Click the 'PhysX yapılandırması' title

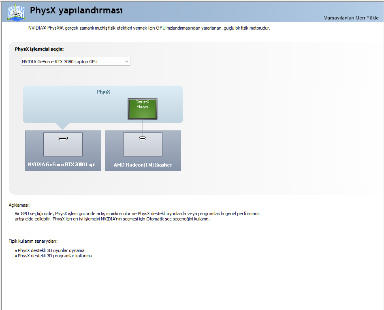76,11
